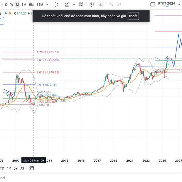
Task: Set the date range to 1Y
Action: (9, 168)
